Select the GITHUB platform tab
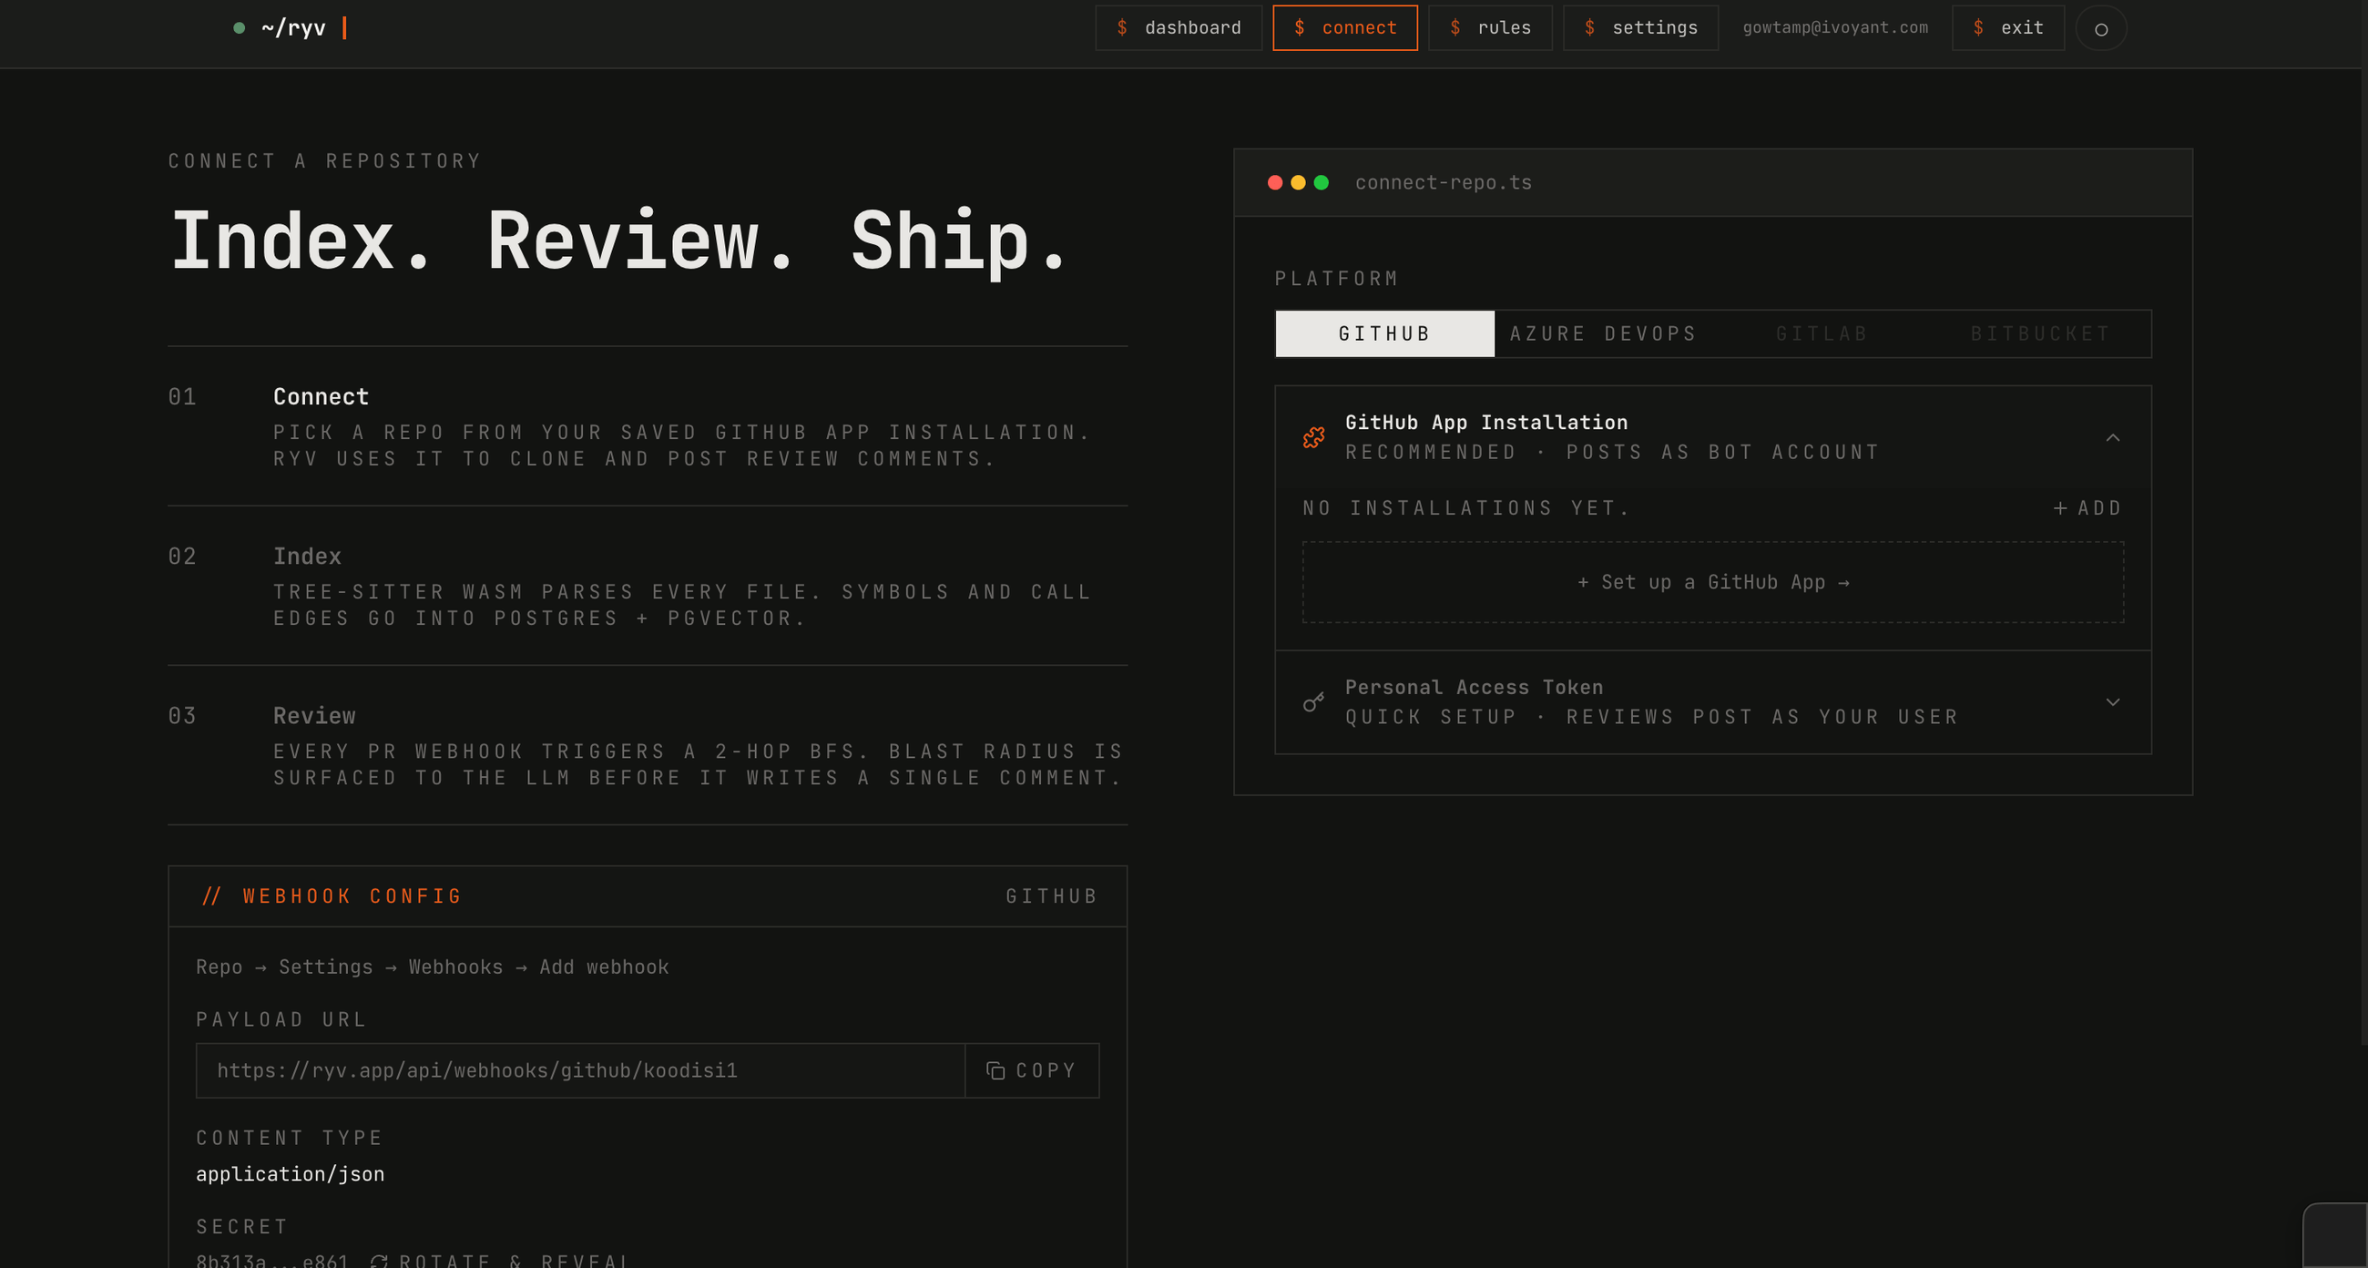This screenshot has width=2368, height=1268. point(1384,333)
